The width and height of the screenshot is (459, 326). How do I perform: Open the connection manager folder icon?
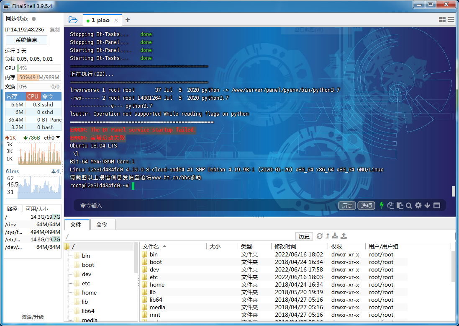[x=73, y=20]
